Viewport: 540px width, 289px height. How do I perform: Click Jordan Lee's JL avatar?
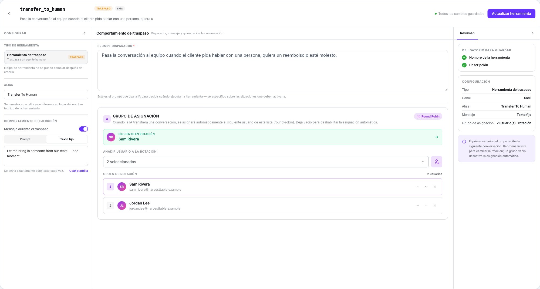(122, 206)
